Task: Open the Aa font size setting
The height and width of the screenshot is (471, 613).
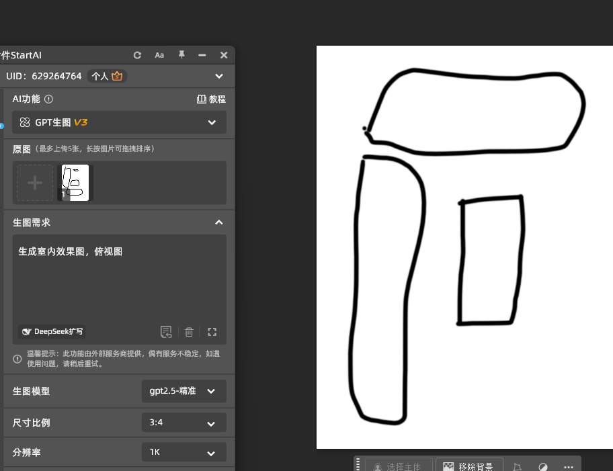Action: [x=159, y=56]
